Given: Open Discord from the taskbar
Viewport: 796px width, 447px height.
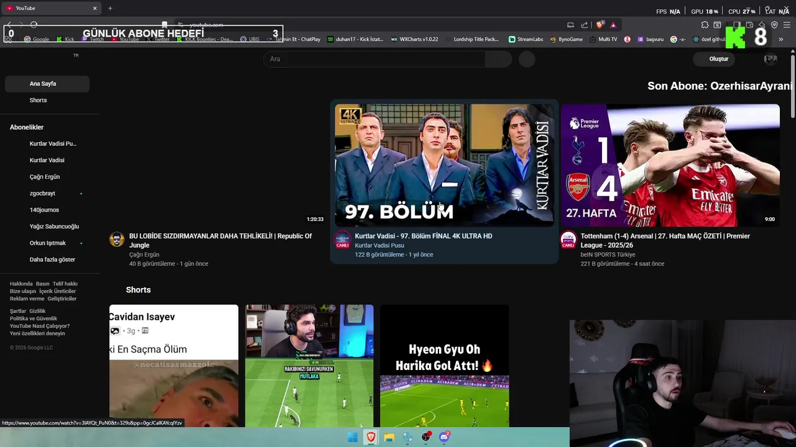Looking at the screenshot, I should 444,437.
